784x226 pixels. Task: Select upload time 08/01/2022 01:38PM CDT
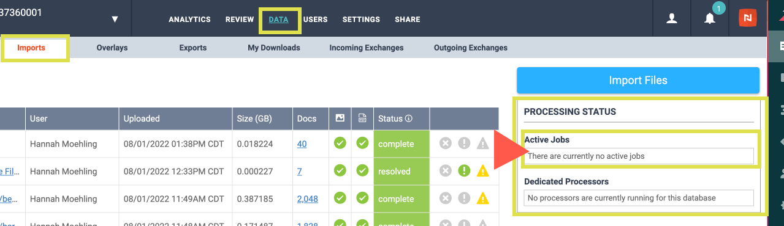click(173, 144)
